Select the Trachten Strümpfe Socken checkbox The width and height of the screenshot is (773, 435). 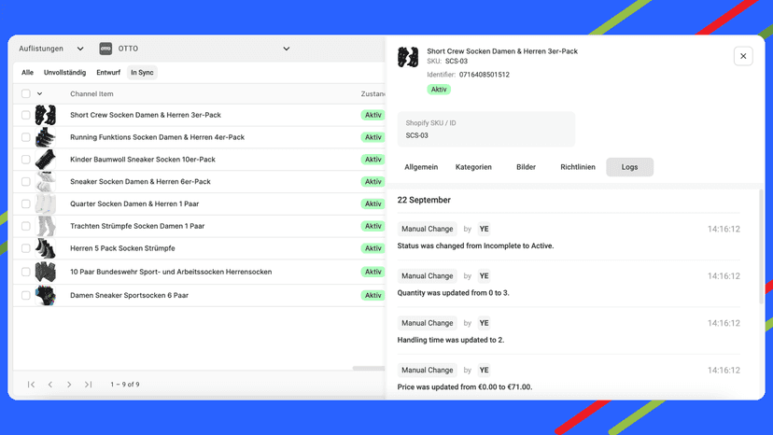click(x=25, y=226)
